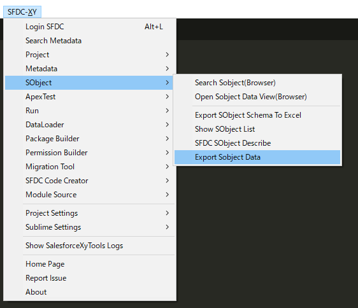The image size is (358, 308).
Task: Open Permission Builder submenu
Action: click(90, 153)
